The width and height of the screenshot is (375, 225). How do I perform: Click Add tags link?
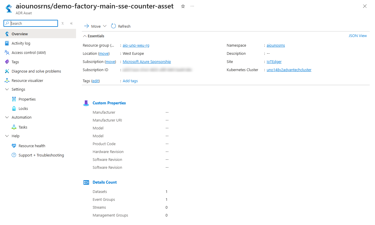coord(130,81)
